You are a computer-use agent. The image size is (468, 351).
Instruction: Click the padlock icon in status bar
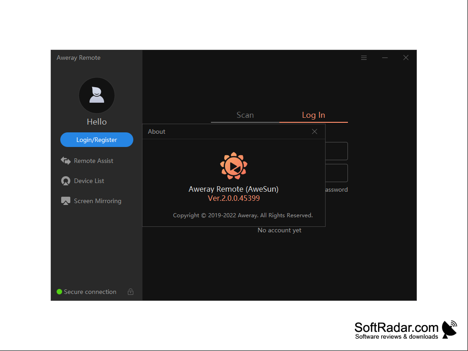tap(131, 292)
